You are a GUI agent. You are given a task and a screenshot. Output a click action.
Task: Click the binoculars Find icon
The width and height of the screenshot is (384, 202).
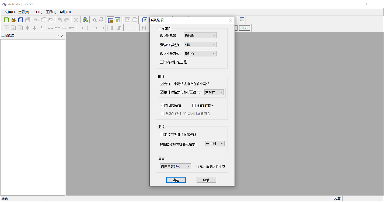pos(85,20)
